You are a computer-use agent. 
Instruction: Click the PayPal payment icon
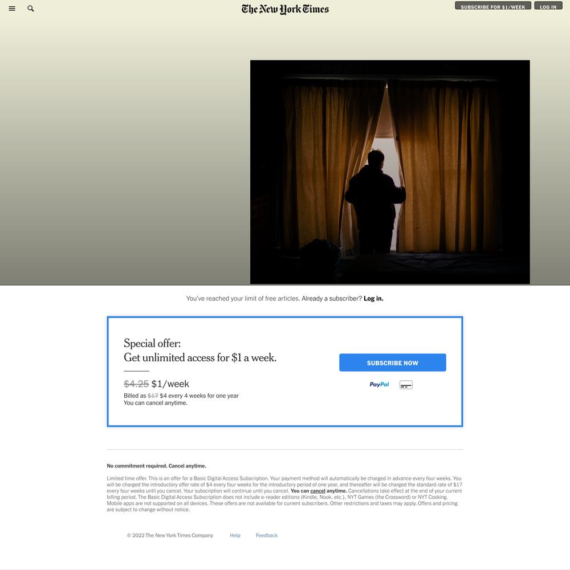coord(379,385)
